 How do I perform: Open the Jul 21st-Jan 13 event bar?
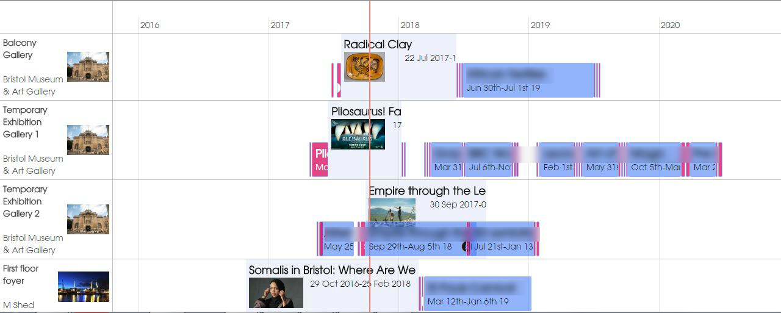tap(503, 239)
